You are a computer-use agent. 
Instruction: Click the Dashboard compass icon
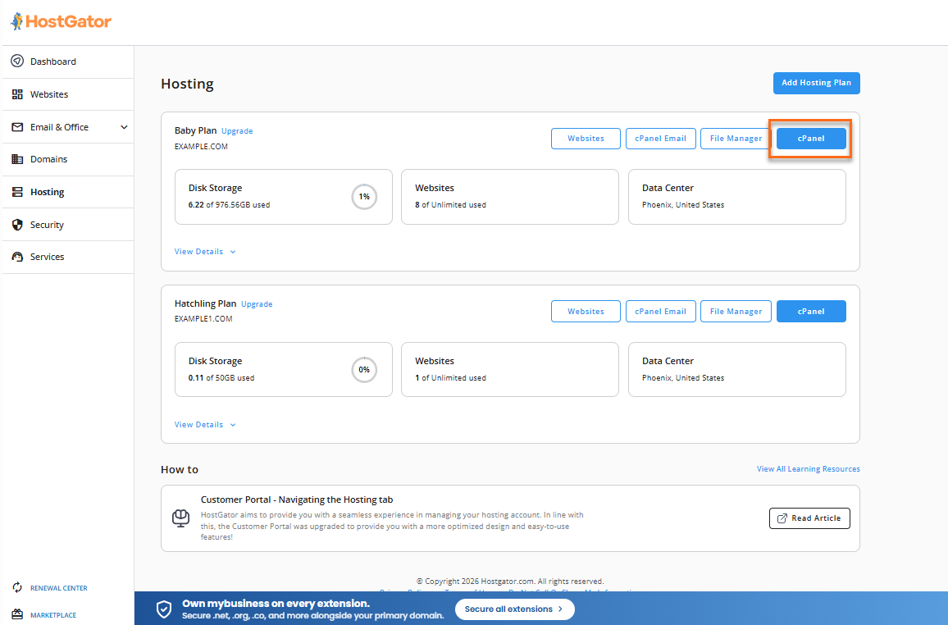17,61
